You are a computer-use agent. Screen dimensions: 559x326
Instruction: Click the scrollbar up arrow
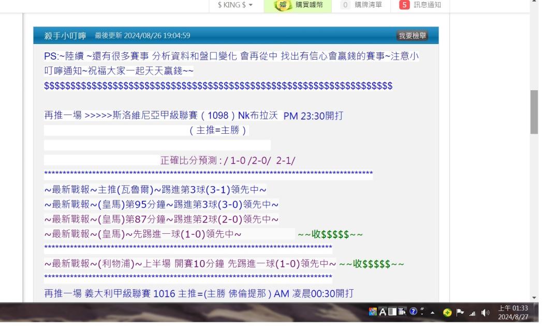pyautogui.click(x=534, y=2)
